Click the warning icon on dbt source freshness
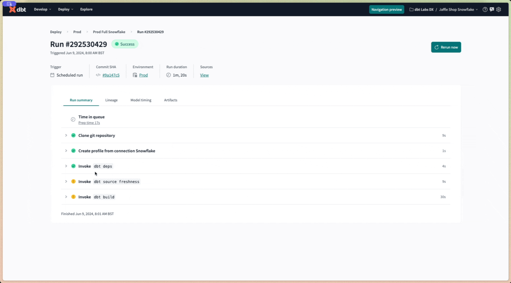This screenshot has height=283, width=511. coord(73,181)
